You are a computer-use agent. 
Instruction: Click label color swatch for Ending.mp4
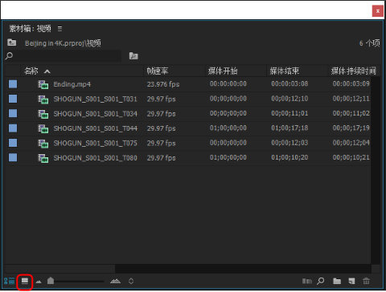point(13,84)
